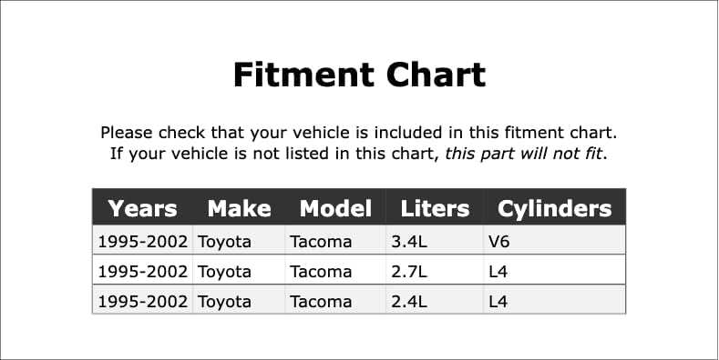Select the Cylinders column header
The height and width of the screenshot is (360, 719).
[554, 208]
